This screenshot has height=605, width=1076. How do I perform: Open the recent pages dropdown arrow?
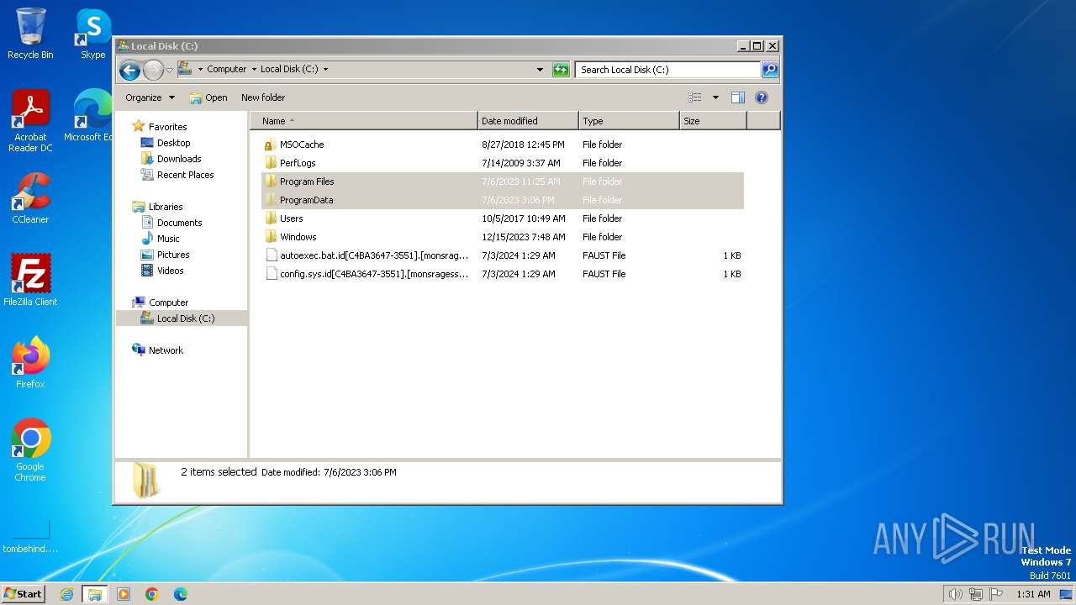tap(169, 70)
